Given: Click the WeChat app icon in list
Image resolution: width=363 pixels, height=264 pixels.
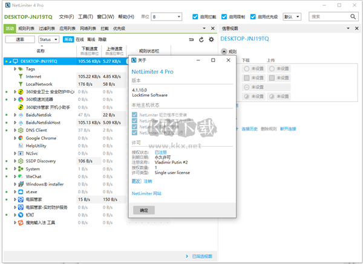Looking at the screenshot, I should coord(21,176).
